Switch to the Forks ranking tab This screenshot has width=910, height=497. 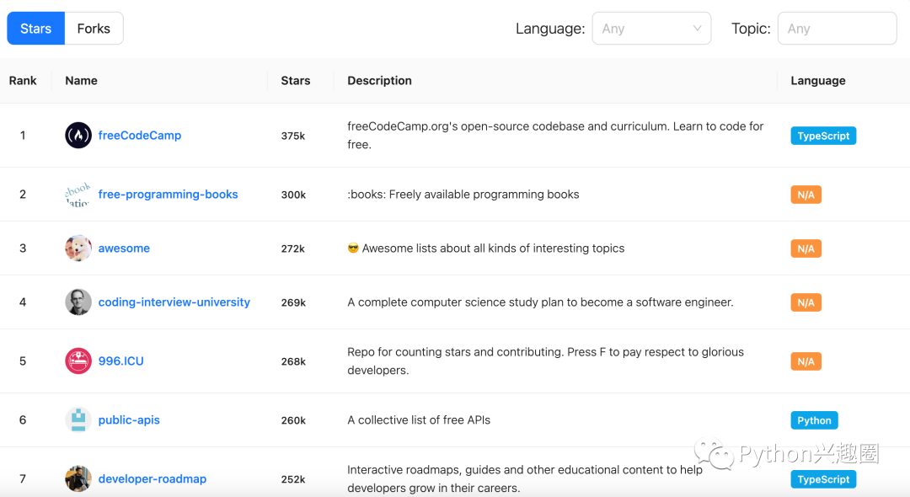(x=94, y=29)
